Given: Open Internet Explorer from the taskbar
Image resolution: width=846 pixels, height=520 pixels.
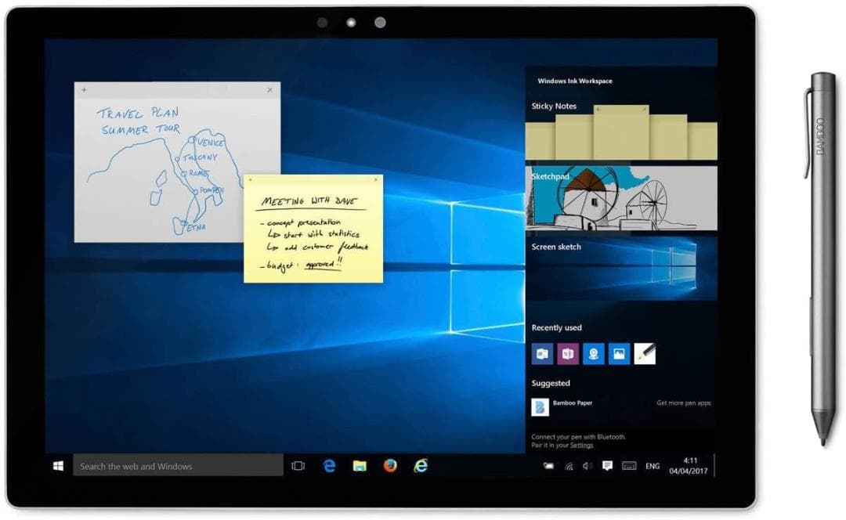Looking at the screenshot, I should (x=421, y=466).
